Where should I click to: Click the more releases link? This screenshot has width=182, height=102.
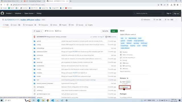tap(124, 87)
